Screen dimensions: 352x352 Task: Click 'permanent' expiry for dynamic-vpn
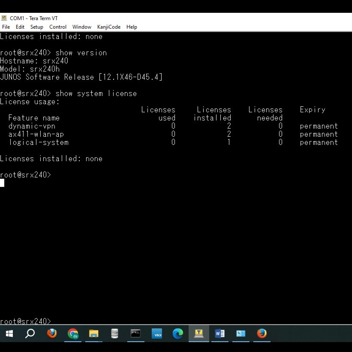pos(319,126)
